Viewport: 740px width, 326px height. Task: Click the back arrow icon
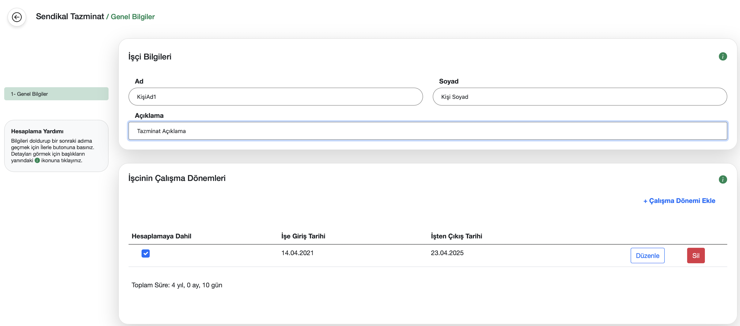(x=17, y=17)
